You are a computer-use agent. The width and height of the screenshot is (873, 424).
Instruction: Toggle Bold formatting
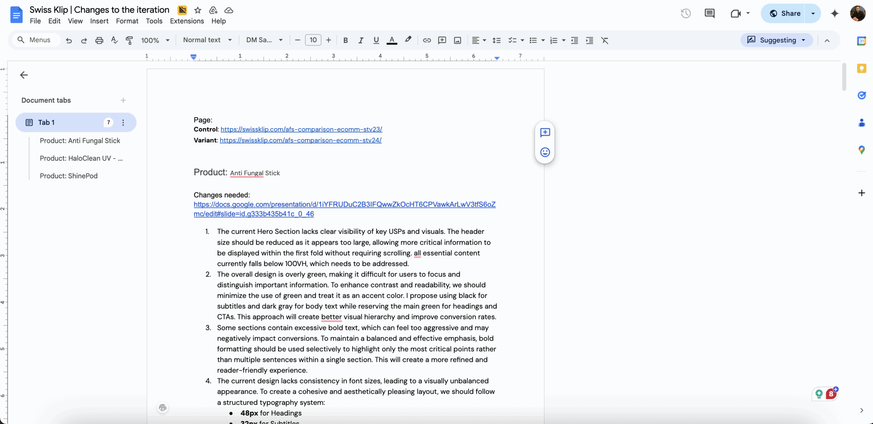(345, 40)
